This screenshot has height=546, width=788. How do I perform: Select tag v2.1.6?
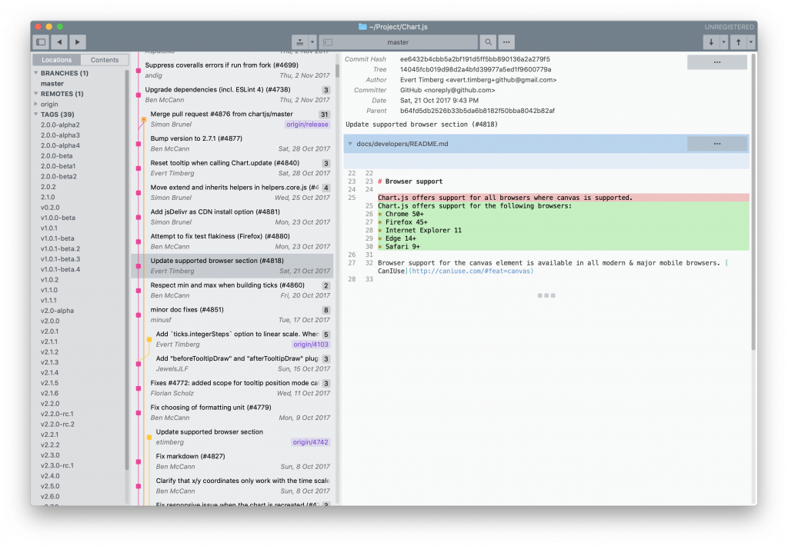click(x=50, y=393)
